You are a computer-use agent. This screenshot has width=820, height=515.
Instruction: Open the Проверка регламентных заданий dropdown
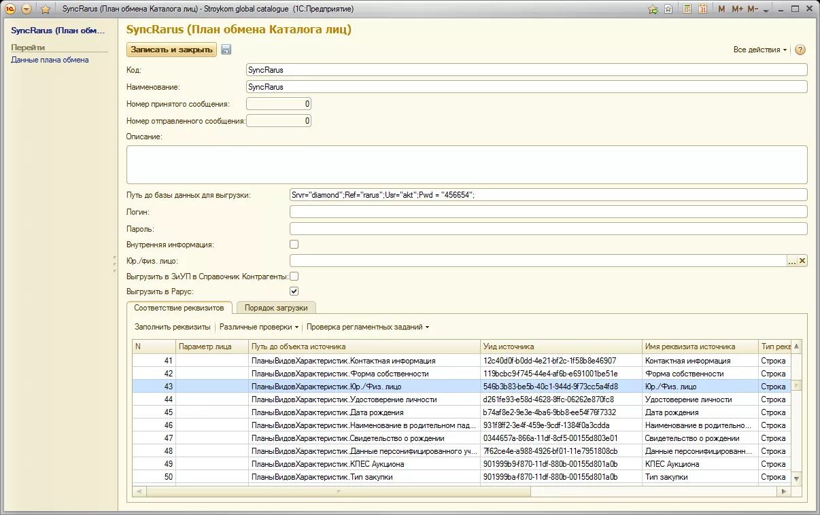368,327
